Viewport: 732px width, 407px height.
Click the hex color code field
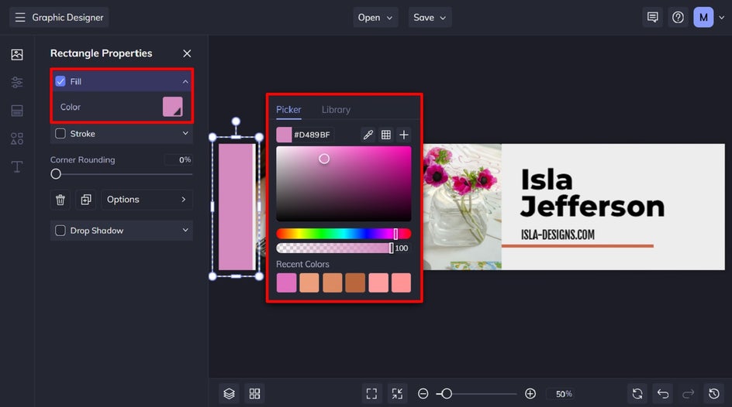pos(312,135)
